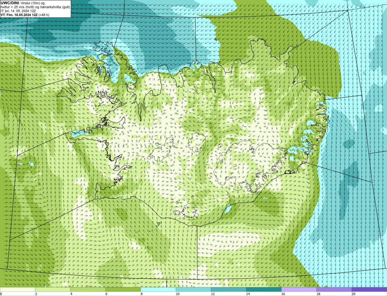
Task: Click the legend scale label "6"
Action: [x=106, y=294]
